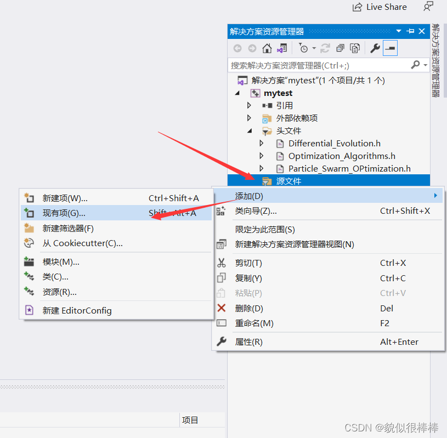Screen dimensions: 447x438
Task: Choose 复制(Y) from context menu
Action: tap(328, 278)
